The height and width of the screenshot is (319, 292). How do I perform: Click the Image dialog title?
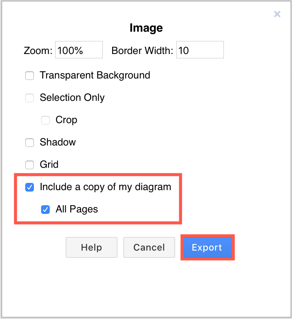coord(146,28)
